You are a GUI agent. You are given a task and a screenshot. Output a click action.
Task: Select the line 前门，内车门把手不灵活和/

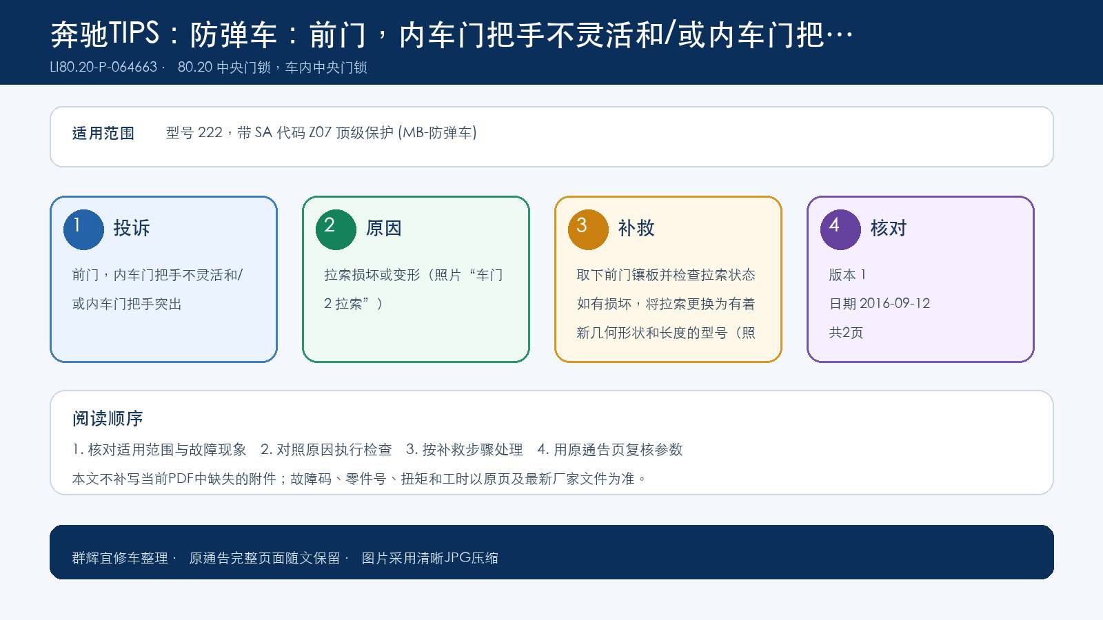coord(157,275)
